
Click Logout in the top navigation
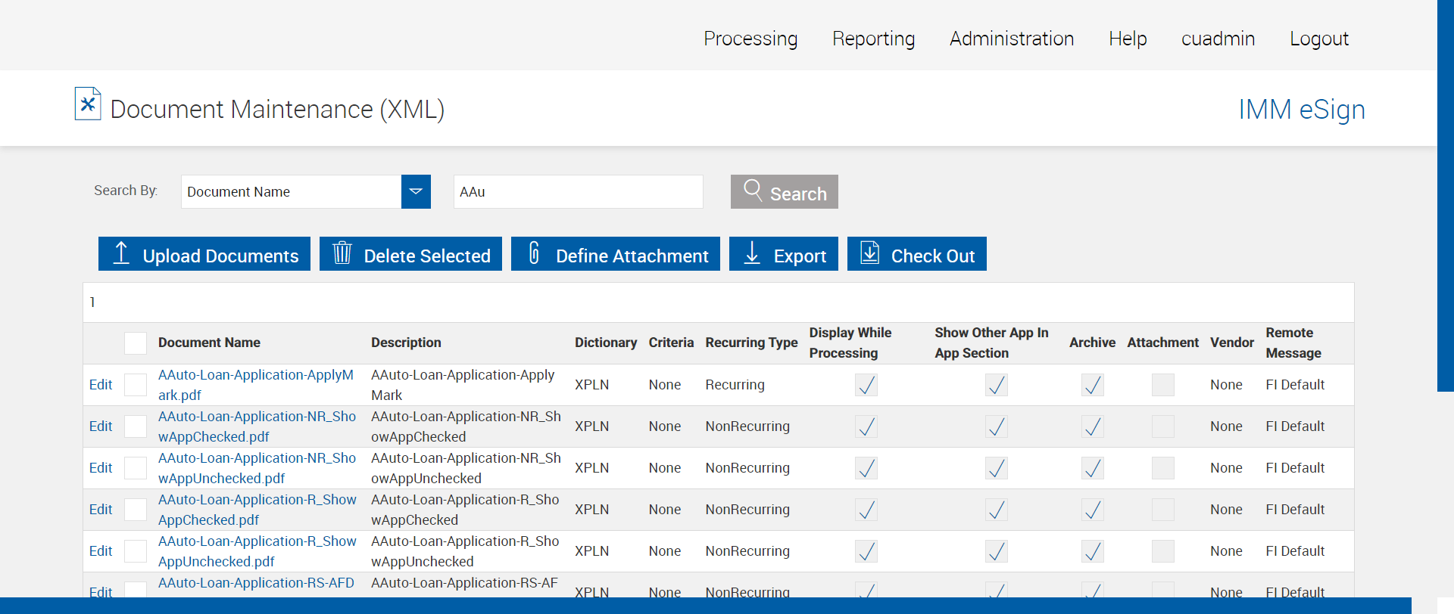(x=1318, y=39)
